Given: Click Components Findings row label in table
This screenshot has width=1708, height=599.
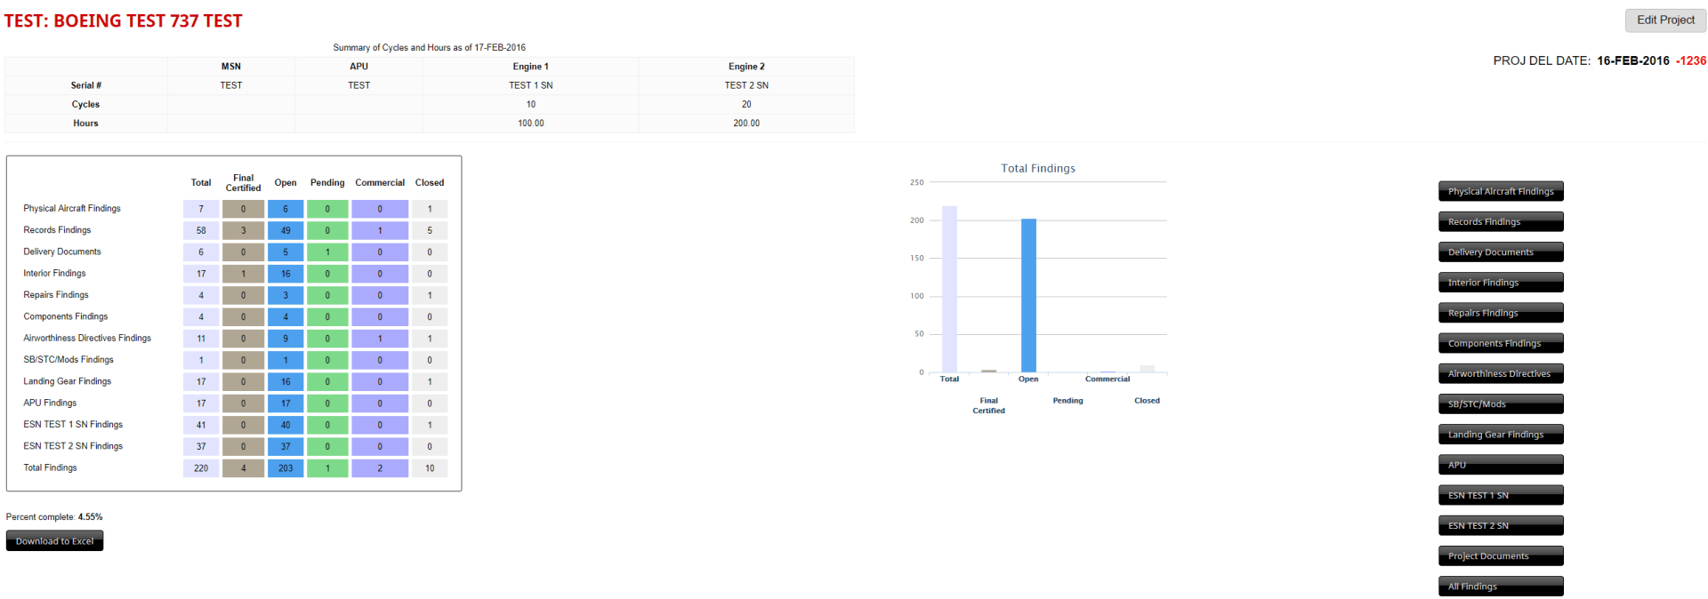Looking at the screenshot, I should tap(66, 316).
